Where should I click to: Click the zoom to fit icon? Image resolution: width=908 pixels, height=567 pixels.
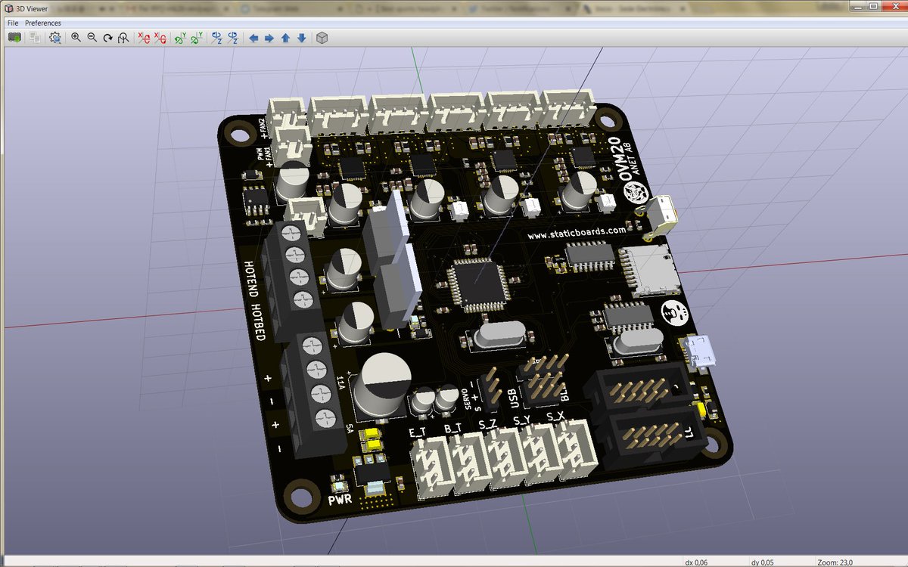(123, 37)
